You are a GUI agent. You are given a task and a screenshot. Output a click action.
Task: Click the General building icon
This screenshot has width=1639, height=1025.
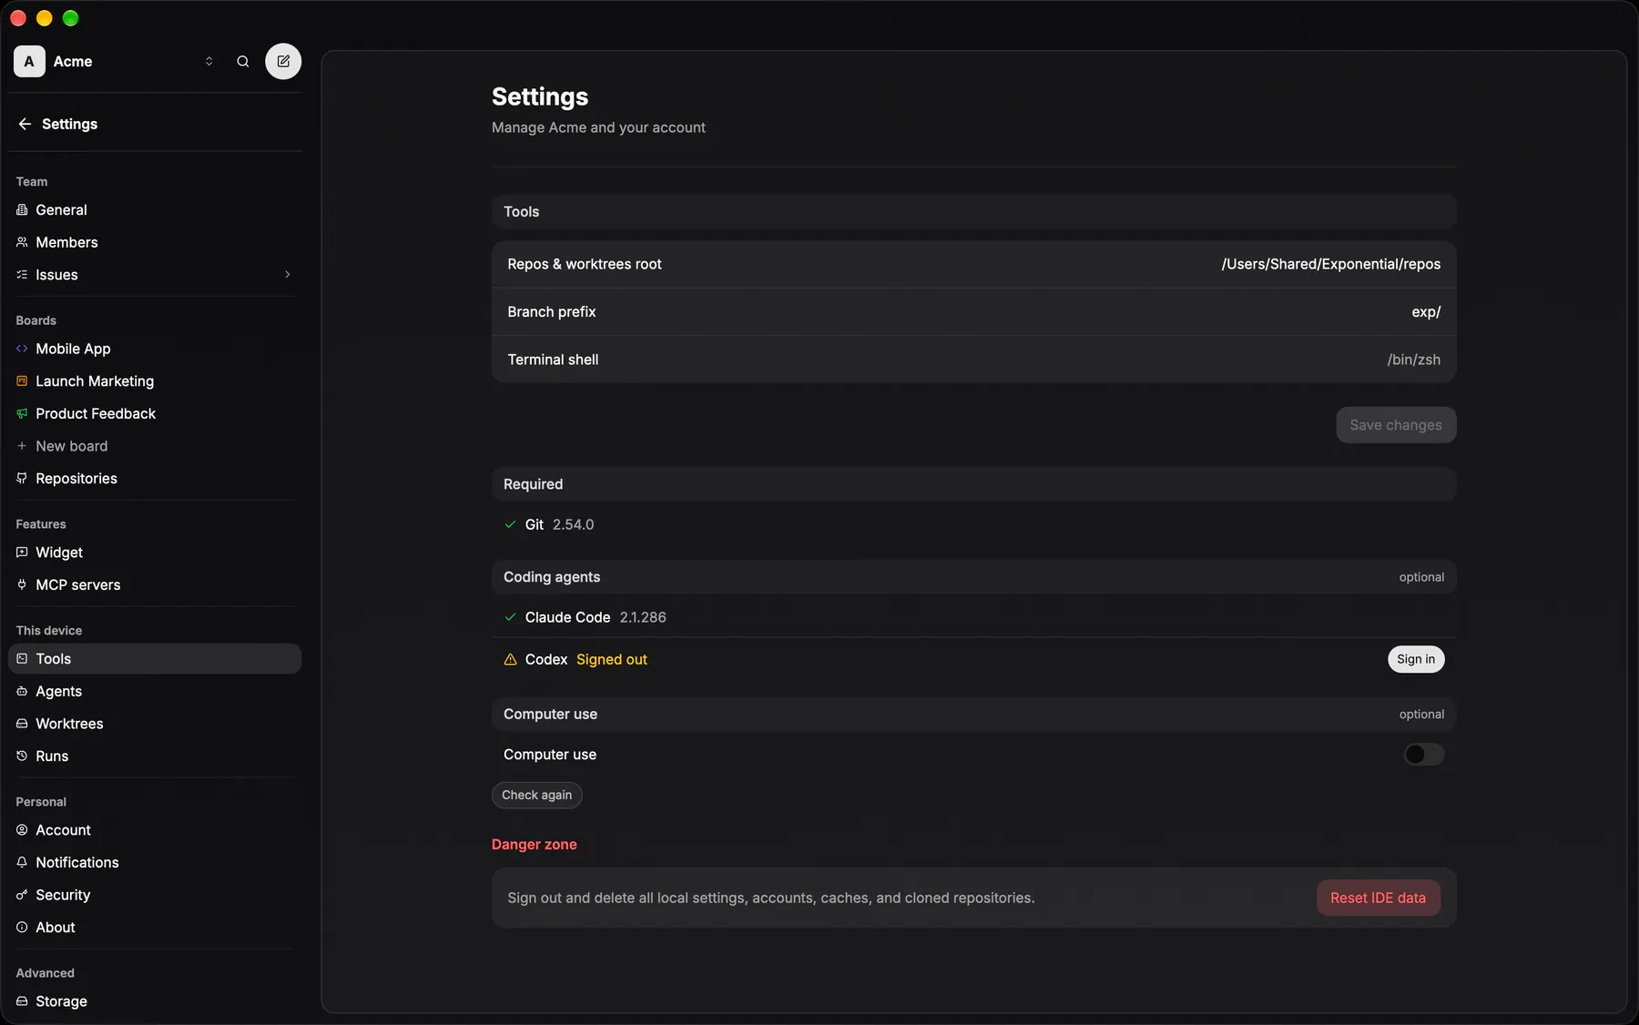click(x=22, y=210)
